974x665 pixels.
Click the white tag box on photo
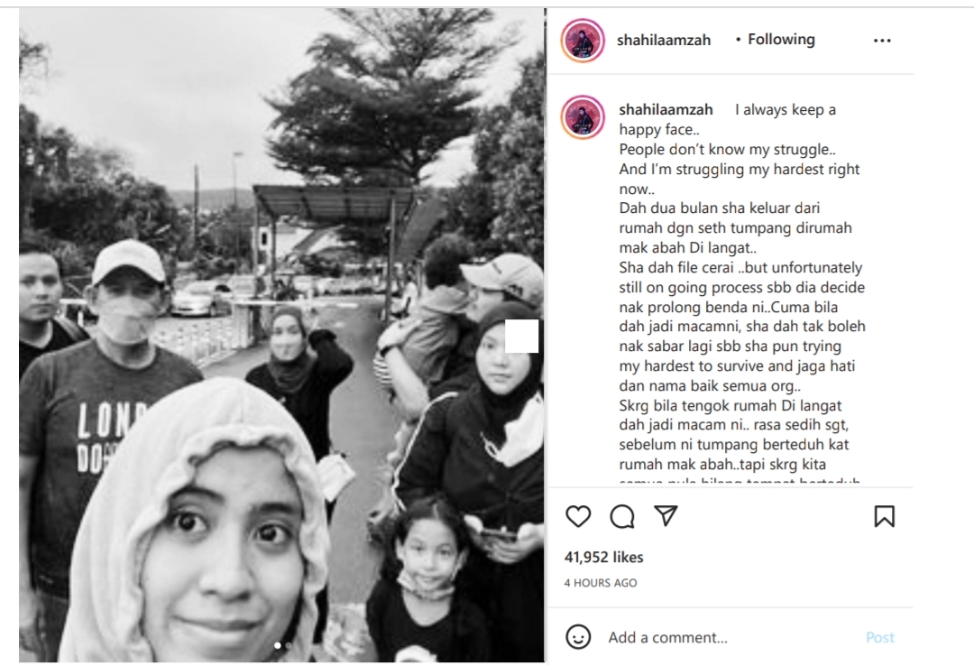click(x=521, y=337)
